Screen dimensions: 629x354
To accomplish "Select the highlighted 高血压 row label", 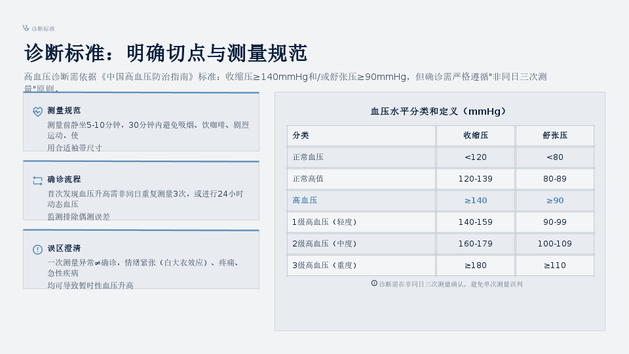I will 305,201.
